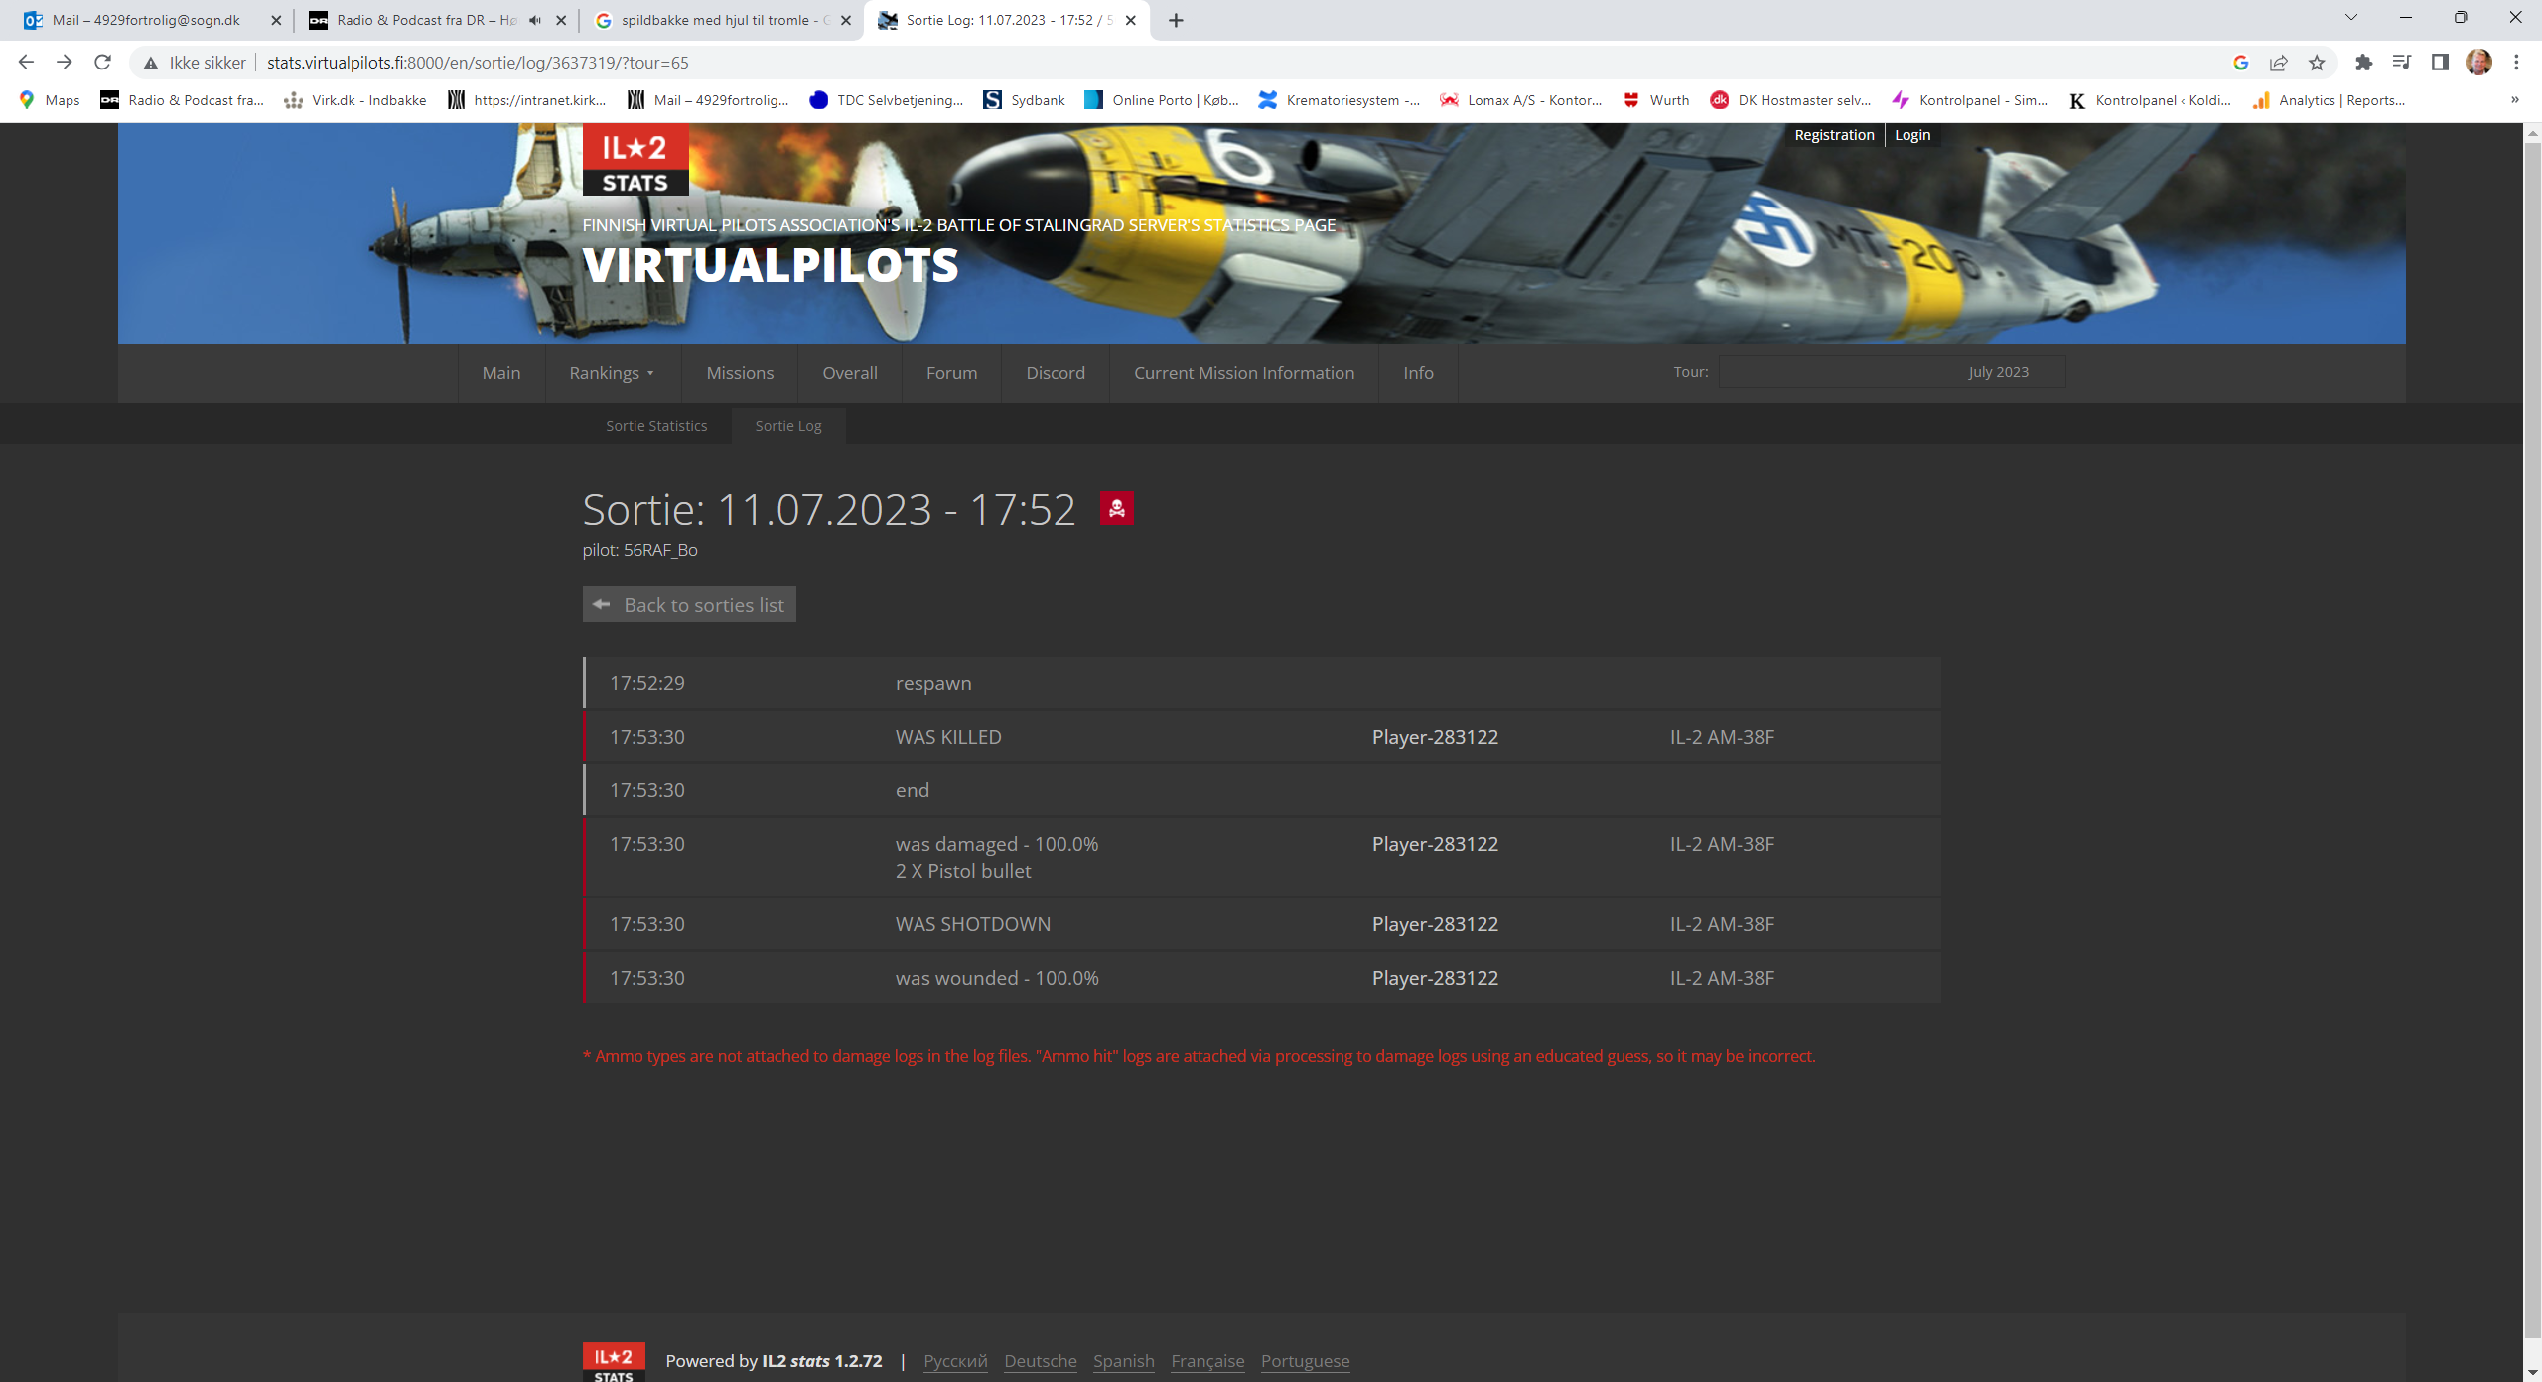Reload the page with the refresh icon

(102, 63)
